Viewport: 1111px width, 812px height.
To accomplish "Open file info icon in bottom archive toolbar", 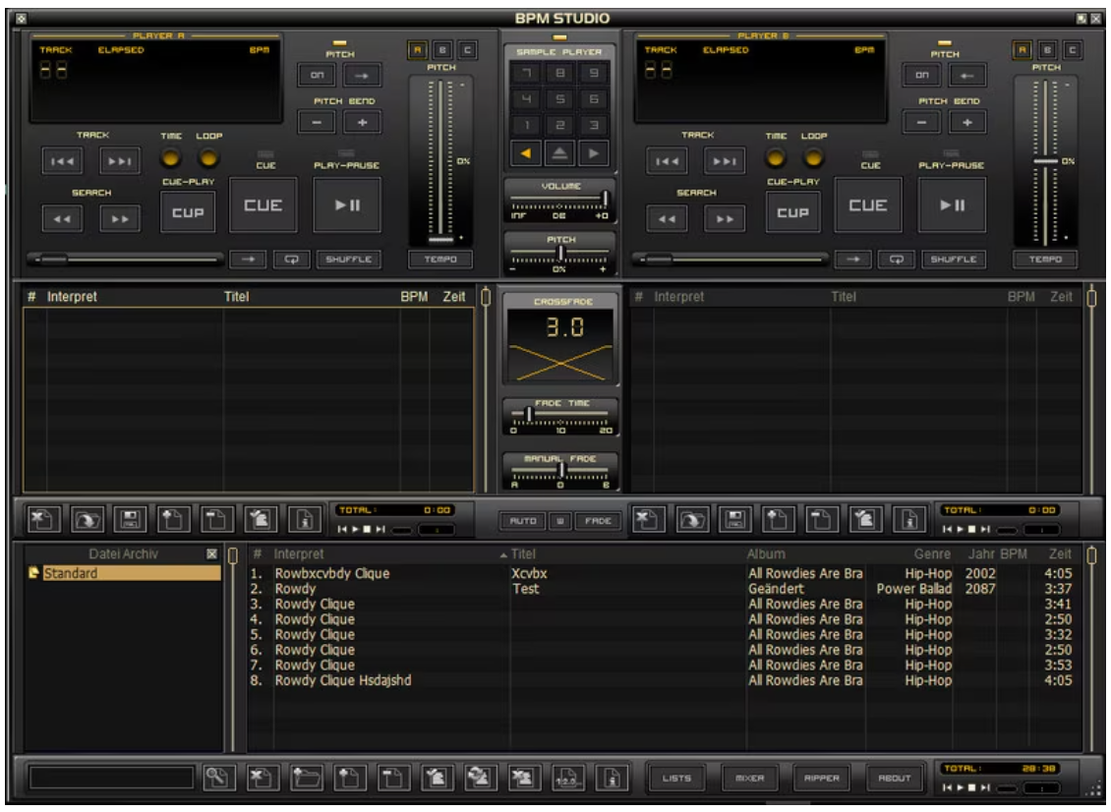I will tap(613, 778).
